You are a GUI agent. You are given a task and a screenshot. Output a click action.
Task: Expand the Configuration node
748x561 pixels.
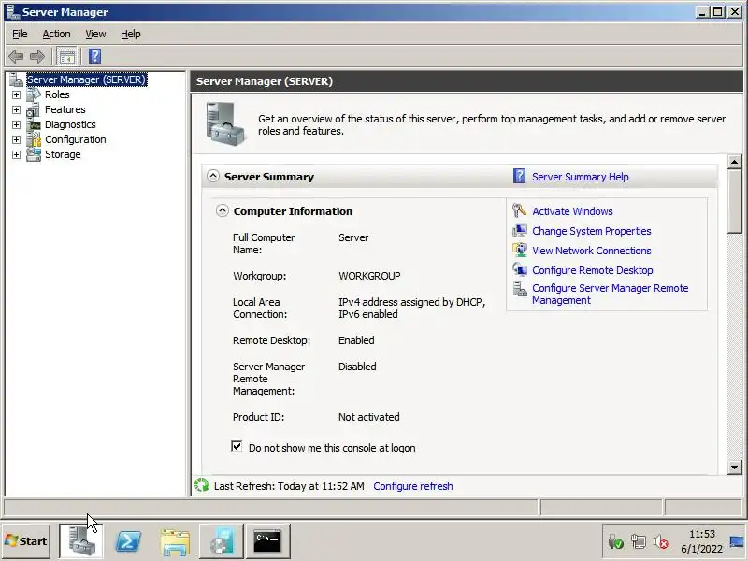click(x=16, y=139)
